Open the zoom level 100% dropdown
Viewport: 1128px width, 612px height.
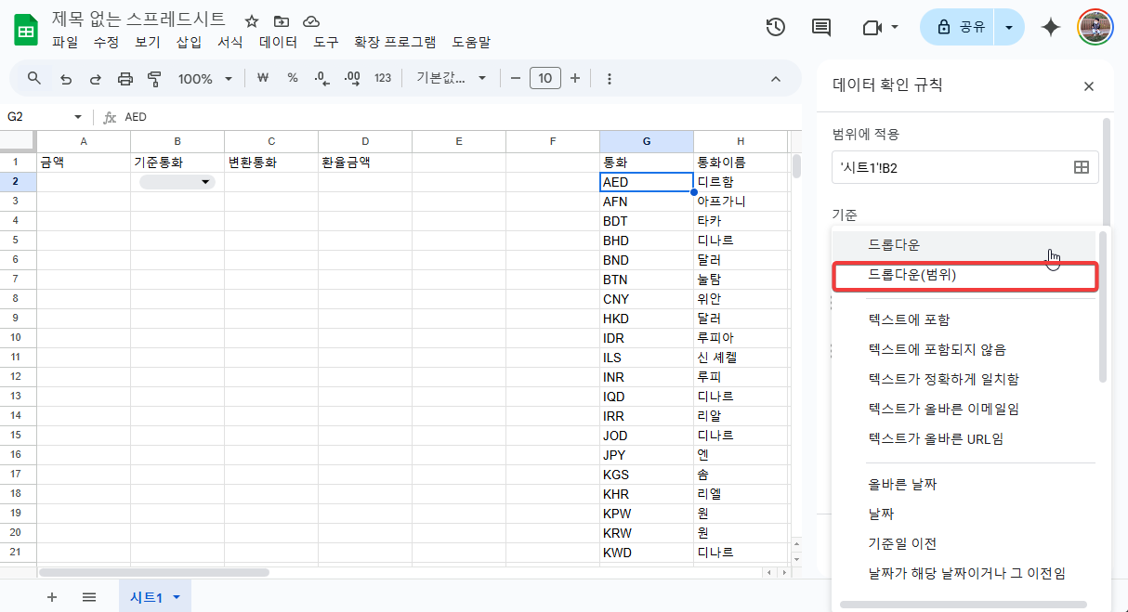pyautogui.click(x=205, y=78)
